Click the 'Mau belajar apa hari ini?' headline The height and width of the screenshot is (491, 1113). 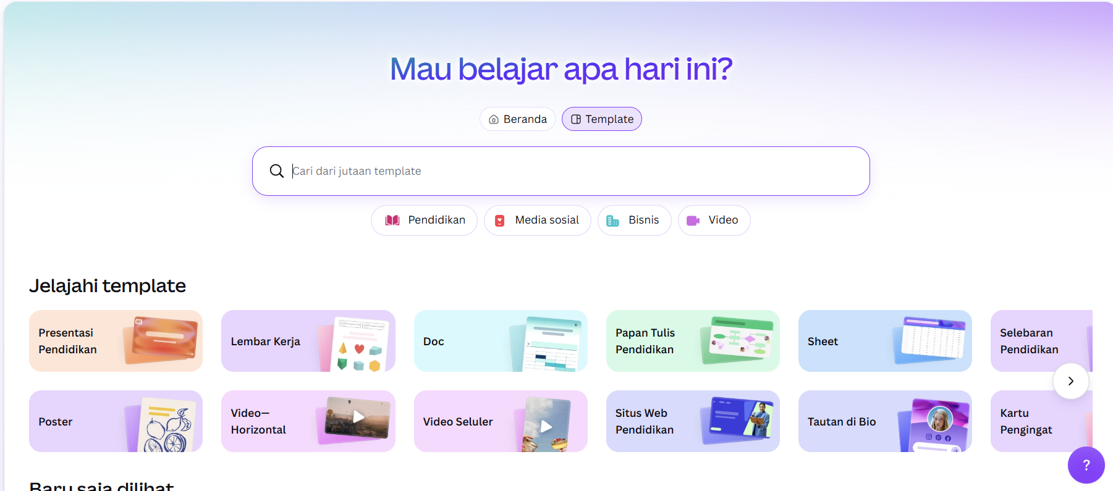pyautogui.click(x=561, y=69)
